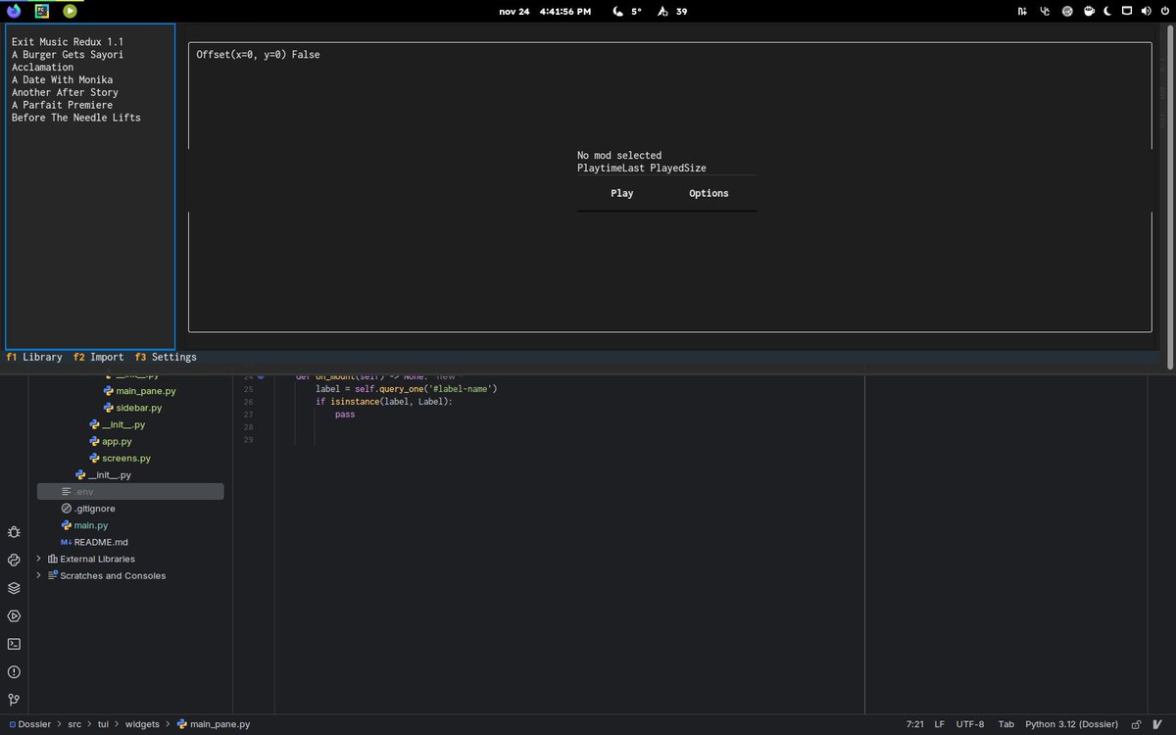This screenshot has width=1176, height=735.
Task: Click the weather moon icon in top panel
Action: 618,12
